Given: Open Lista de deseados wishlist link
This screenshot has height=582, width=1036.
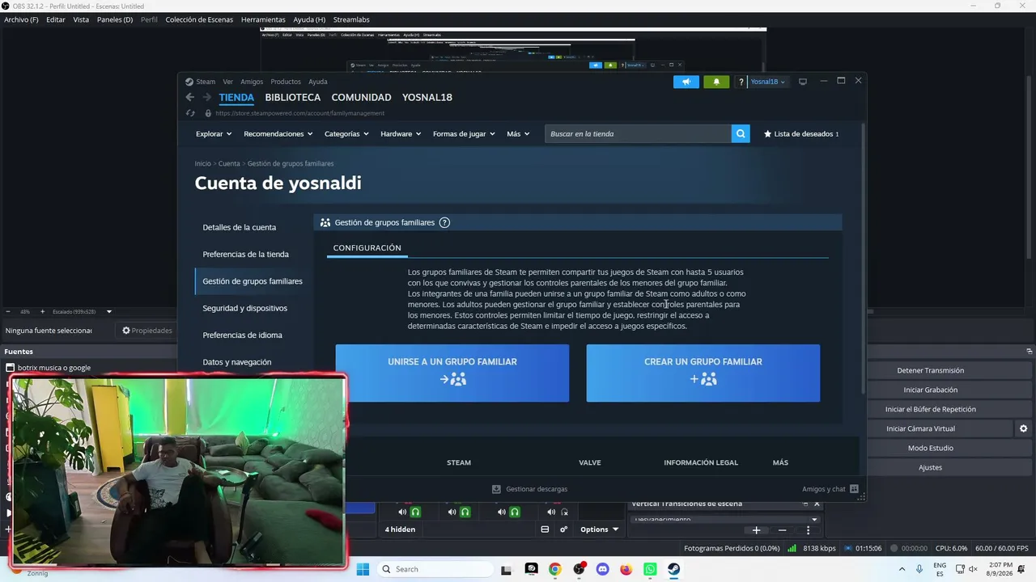Looking at the screenshot, I should click(801, 134).
